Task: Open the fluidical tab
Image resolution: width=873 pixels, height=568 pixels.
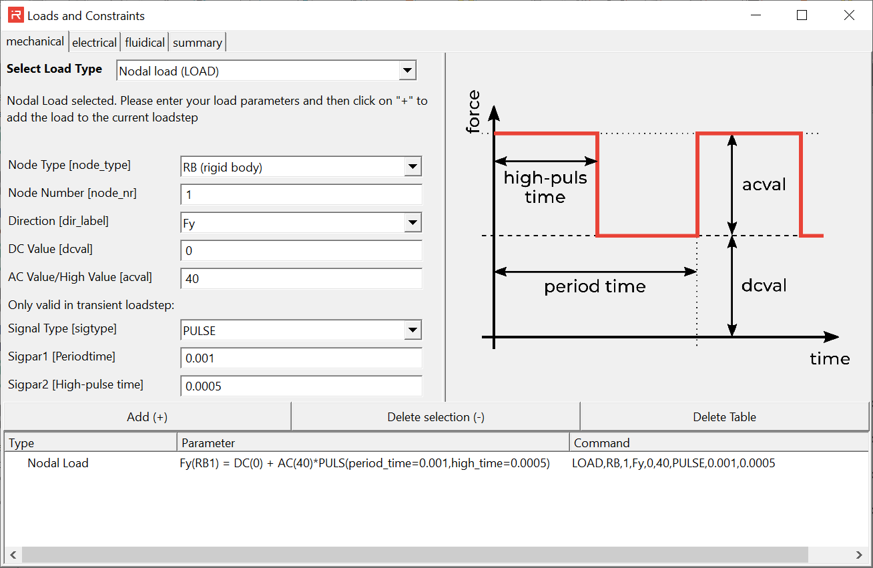Action: point(145,42)
